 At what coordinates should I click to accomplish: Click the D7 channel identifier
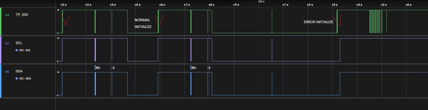(7, 43)
